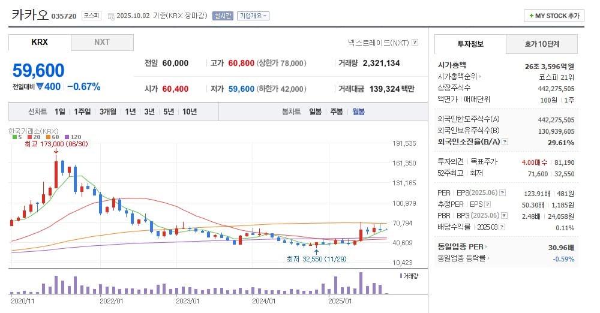Click the 동일업종 PER value 30.96배
The height and width of the screenshot is (313, 600).
(562, 248)
